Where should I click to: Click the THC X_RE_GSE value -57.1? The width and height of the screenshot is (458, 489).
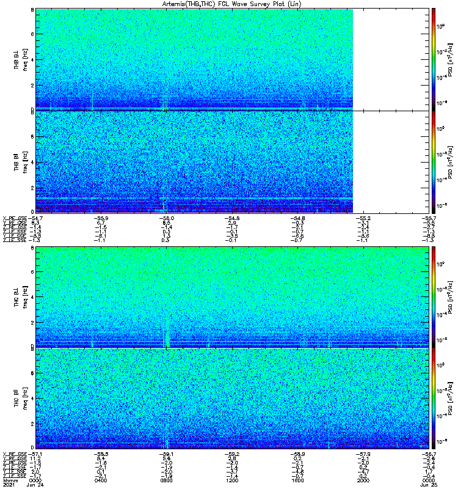pyautogui.click(x=35, y=454)
